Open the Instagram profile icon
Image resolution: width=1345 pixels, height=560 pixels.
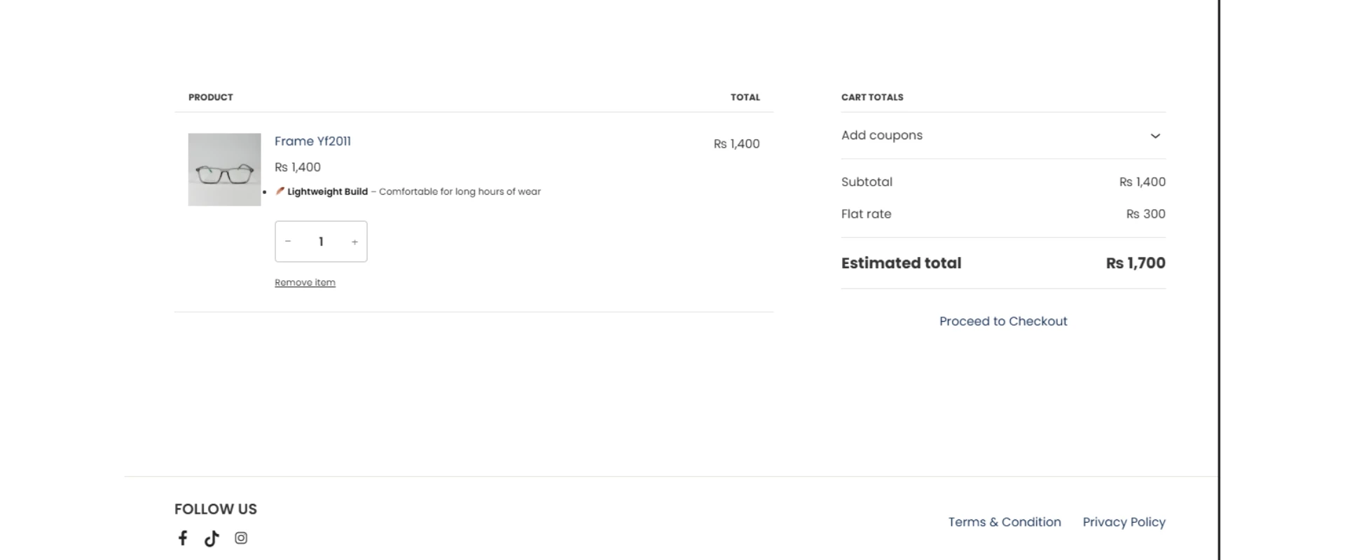(241, 538)
